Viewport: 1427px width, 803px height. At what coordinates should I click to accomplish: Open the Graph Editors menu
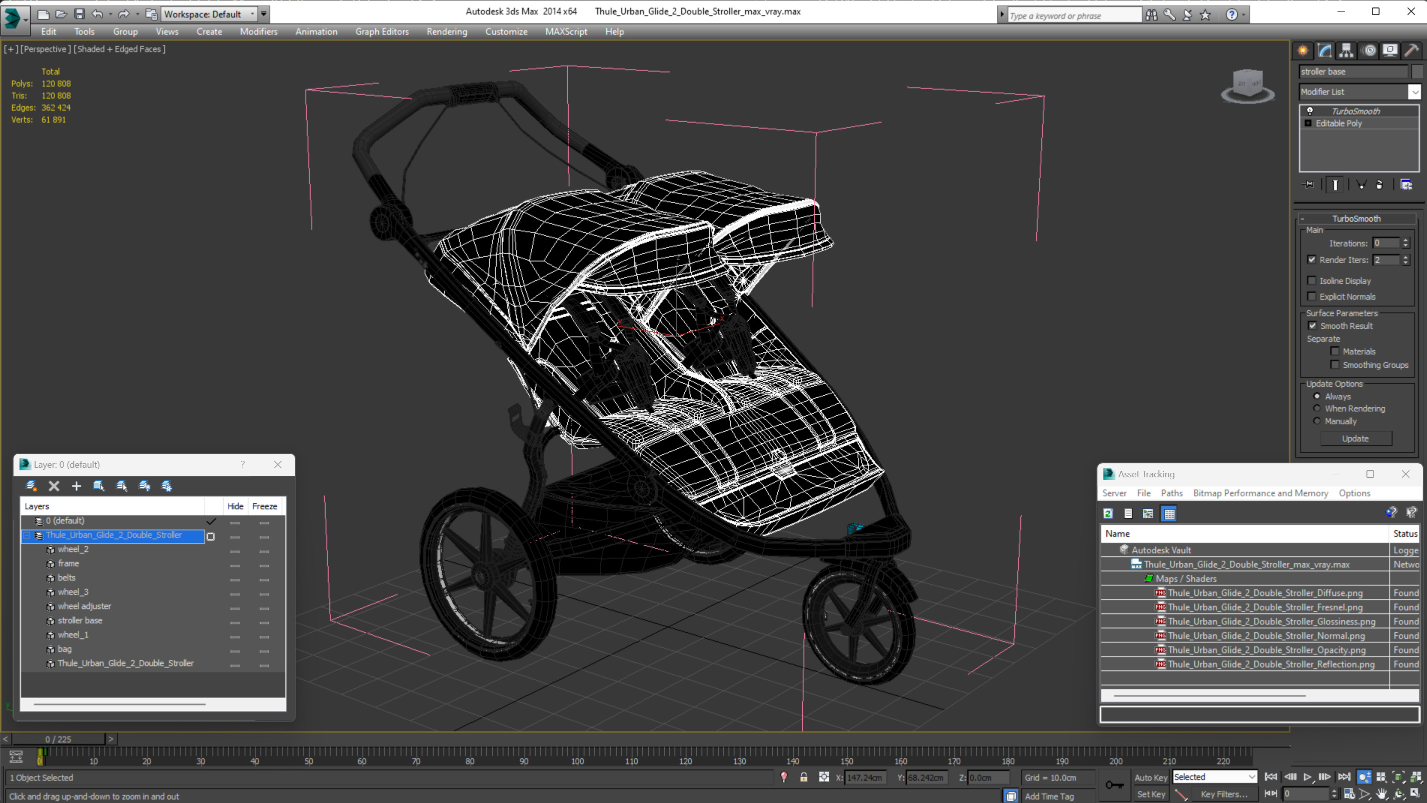[x=382, y=32]
